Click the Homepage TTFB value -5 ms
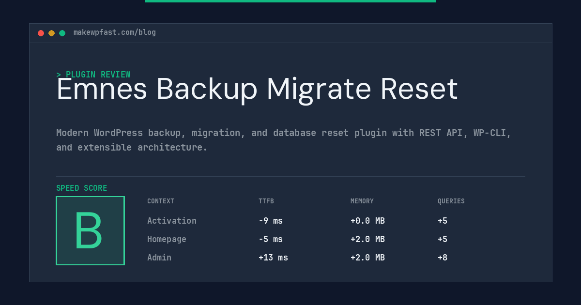This screenshot has height=305, width=581. click(271, 239)
